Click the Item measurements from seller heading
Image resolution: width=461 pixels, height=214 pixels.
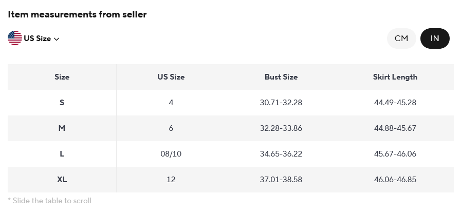77,14
